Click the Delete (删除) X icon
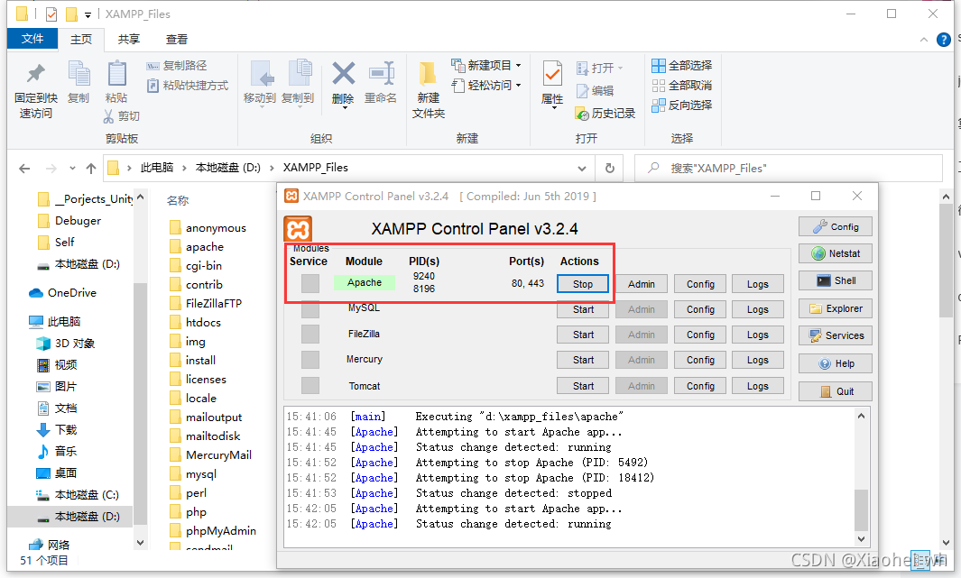This screenshot has width=961, height=578. pyautogui.click(x=343, y=73)
